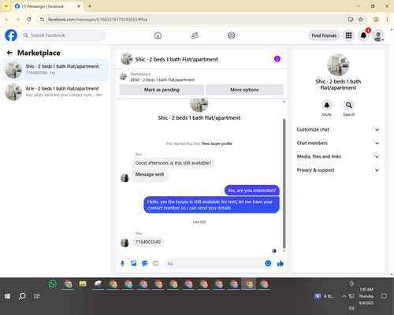Show hidden system tray icons
The width and height of the screenshot is (394, 315).
(344, 296)
